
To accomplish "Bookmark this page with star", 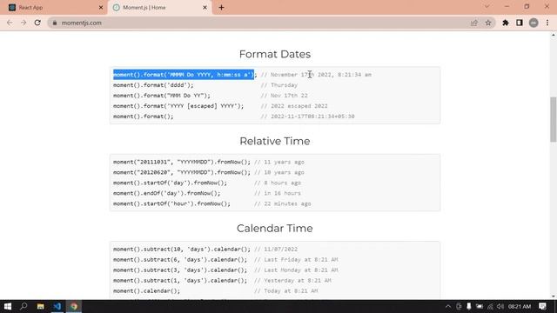I will [488, 23].
